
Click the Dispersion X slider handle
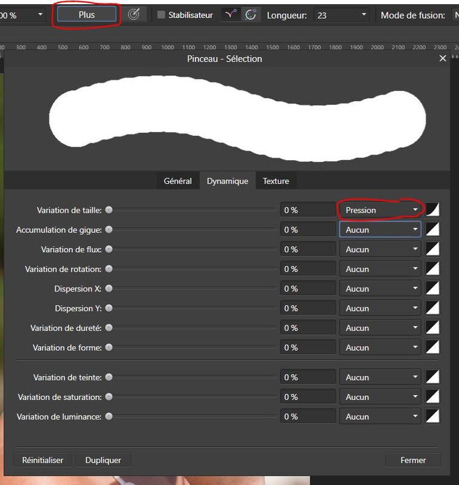tap(109, 289)
